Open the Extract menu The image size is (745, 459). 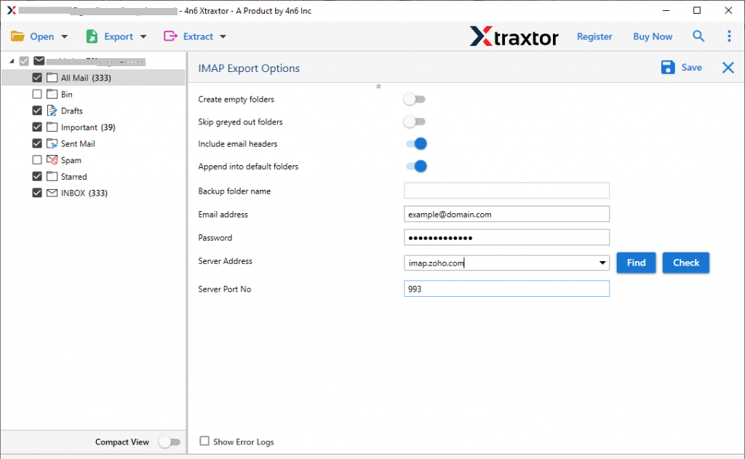click(198, 36)
